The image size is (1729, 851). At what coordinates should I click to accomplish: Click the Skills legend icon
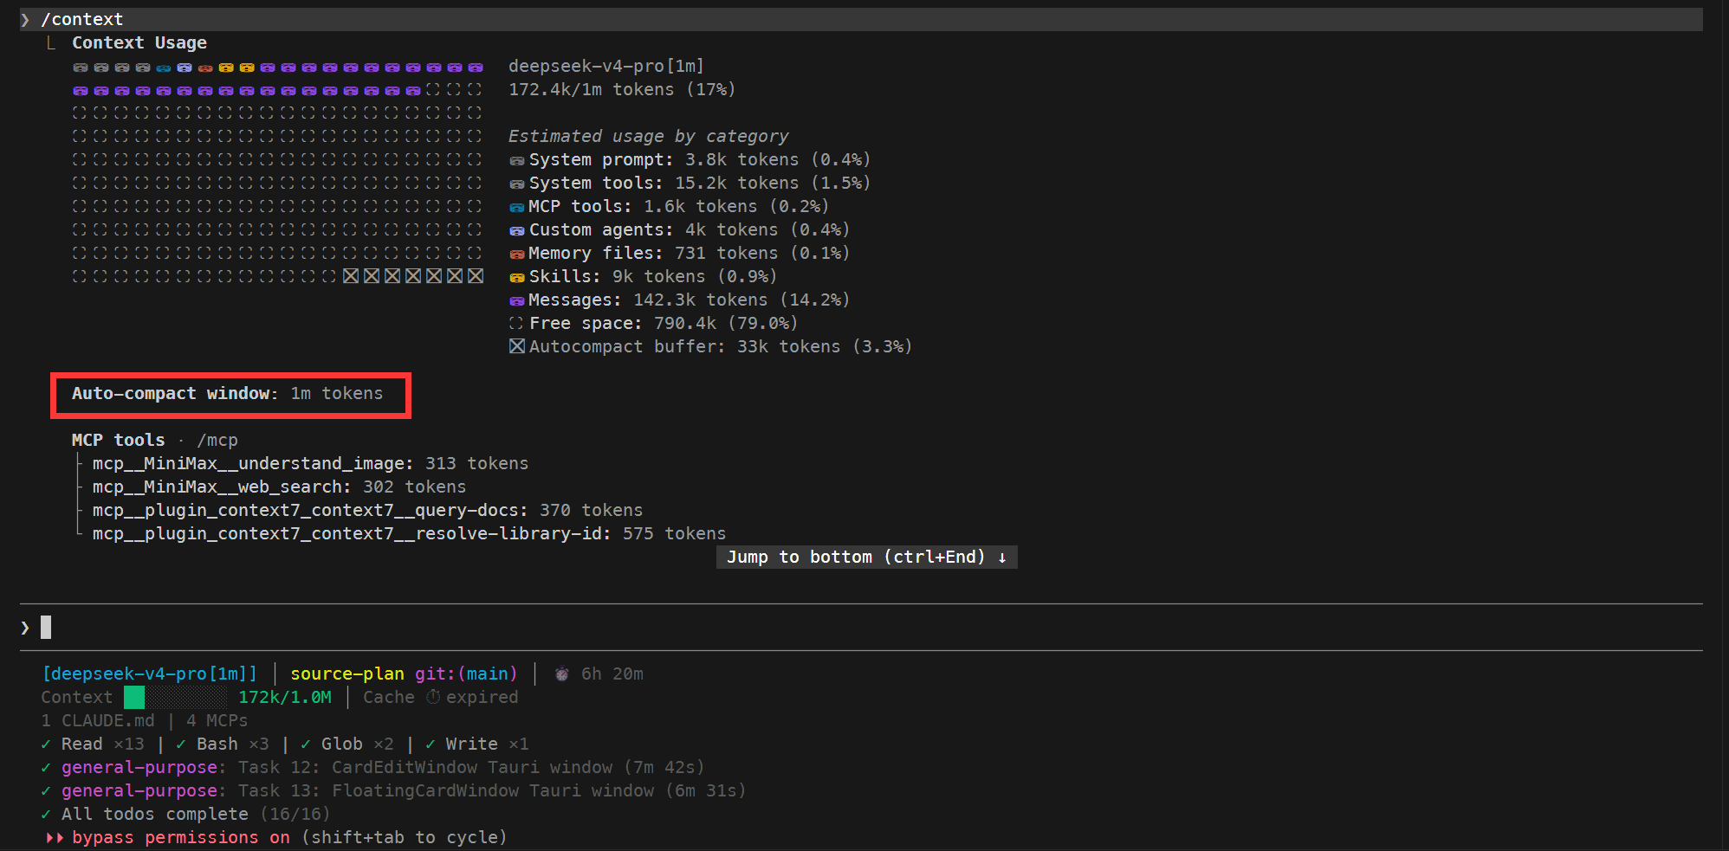coord(517,277)
